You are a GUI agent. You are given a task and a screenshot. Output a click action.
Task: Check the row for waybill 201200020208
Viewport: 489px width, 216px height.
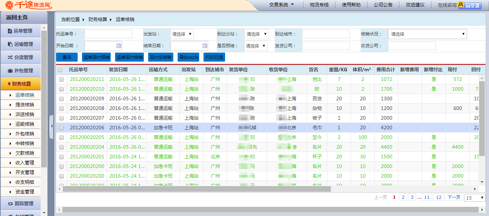point(61,109)
